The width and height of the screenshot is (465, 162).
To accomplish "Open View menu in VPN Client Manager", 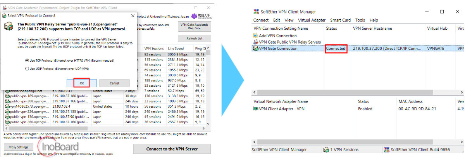I will tap(289, 20).
